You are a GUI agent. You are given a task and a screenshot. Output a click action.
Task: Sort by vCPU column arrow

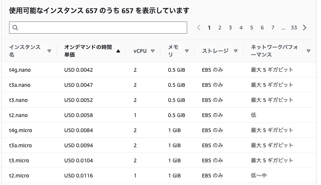pos(153,51)
